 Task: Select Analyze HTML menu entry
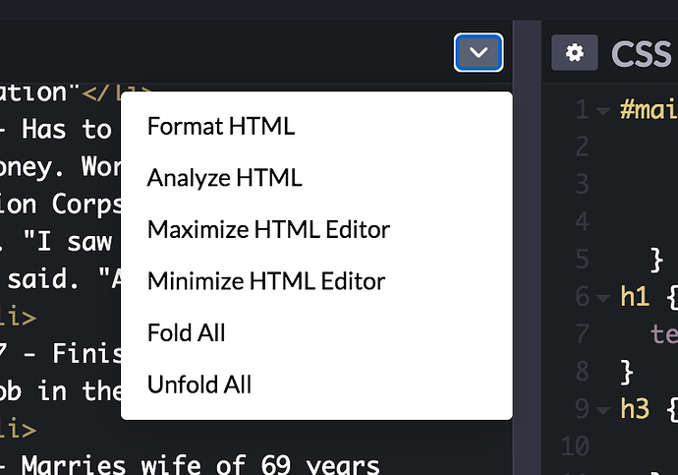click(224, 178)
